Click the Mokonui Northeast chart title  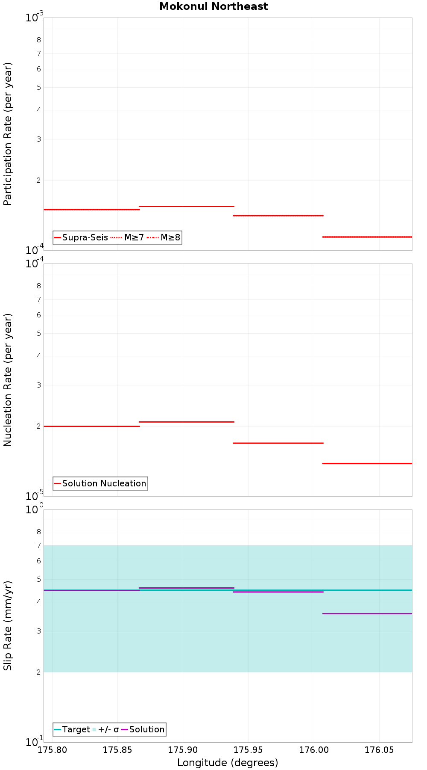click(213, 6)
